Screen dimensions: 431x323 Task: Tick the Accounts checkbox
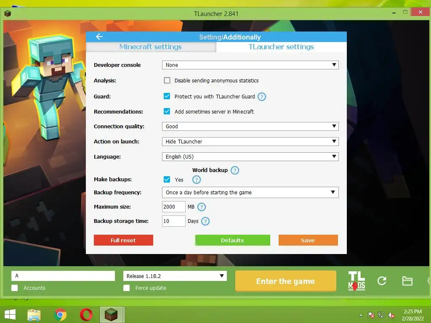(15, 288)
